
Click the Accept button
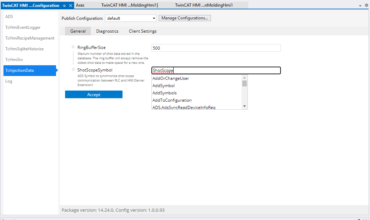[x=94, y=95]
